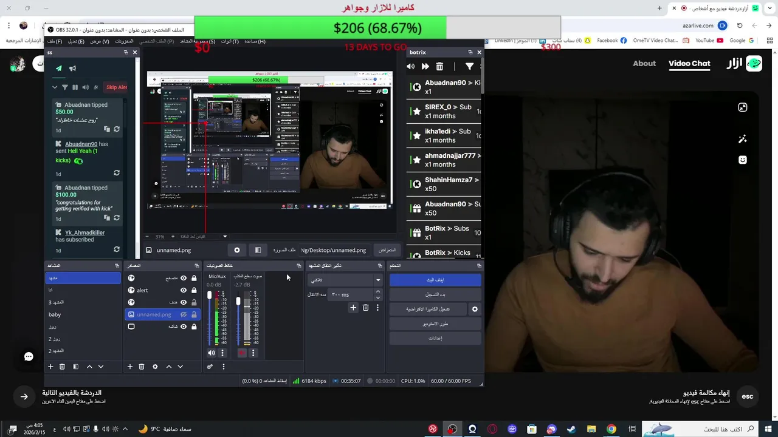Hide the هدف source eye icon

click(x=184, y=302)
